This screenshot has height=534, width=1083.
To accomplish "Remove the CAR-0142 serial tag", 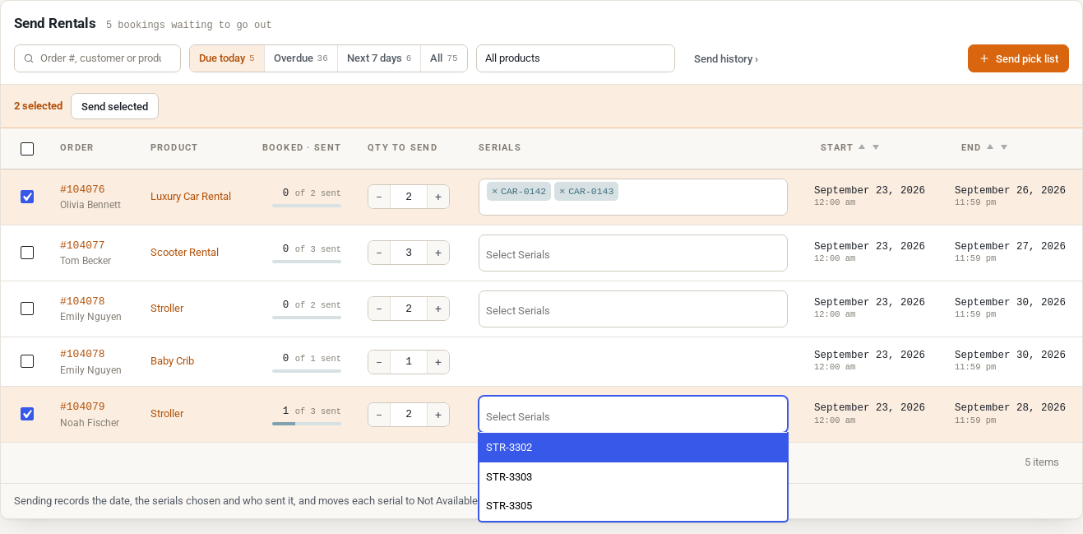I will [x=494, y=192].
